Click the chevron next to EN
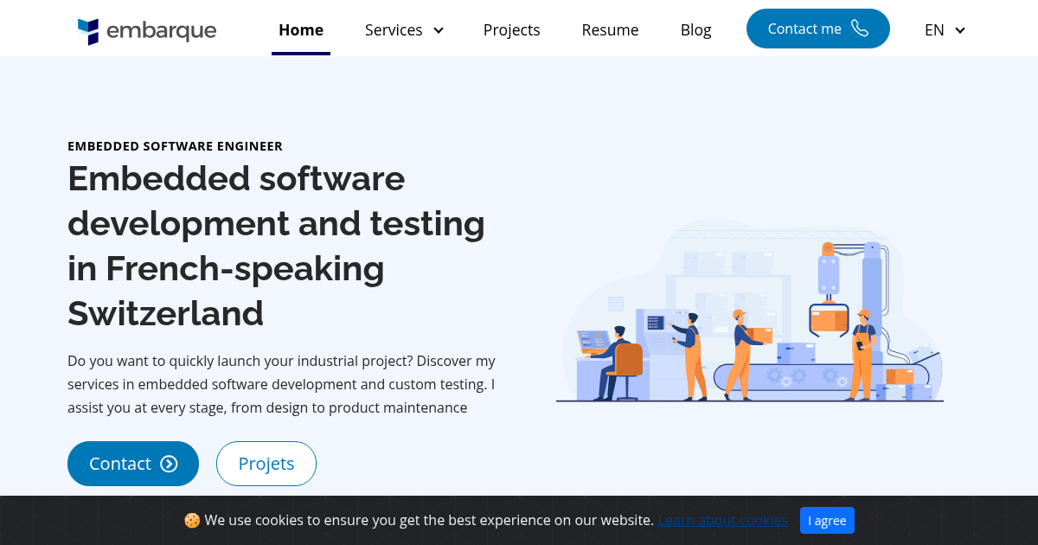The image size is (1038, 545). click(960, 30)
